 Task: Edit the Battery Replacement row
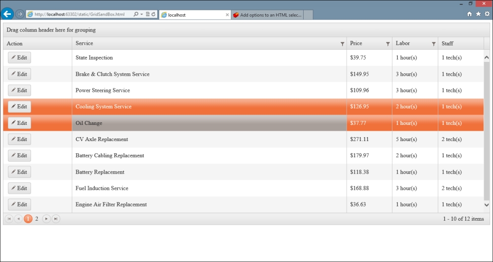click(x=20, y=172)
